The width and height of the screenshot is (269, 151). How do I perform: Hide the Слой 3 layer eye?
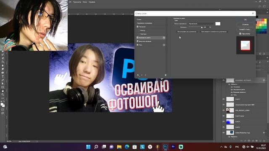click(x=224, y=99)
